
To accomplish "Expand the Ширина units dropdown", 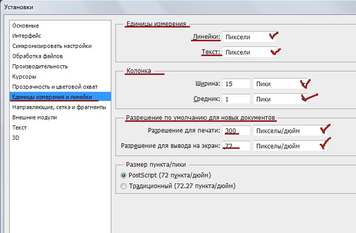I will pyautogui.click(x=282, y=84).
